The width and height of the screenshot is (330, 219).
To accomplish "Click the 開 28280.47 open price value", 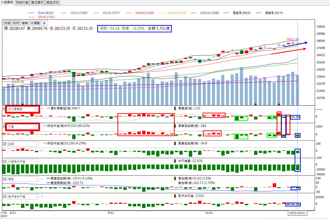I will tap(15, 29).
